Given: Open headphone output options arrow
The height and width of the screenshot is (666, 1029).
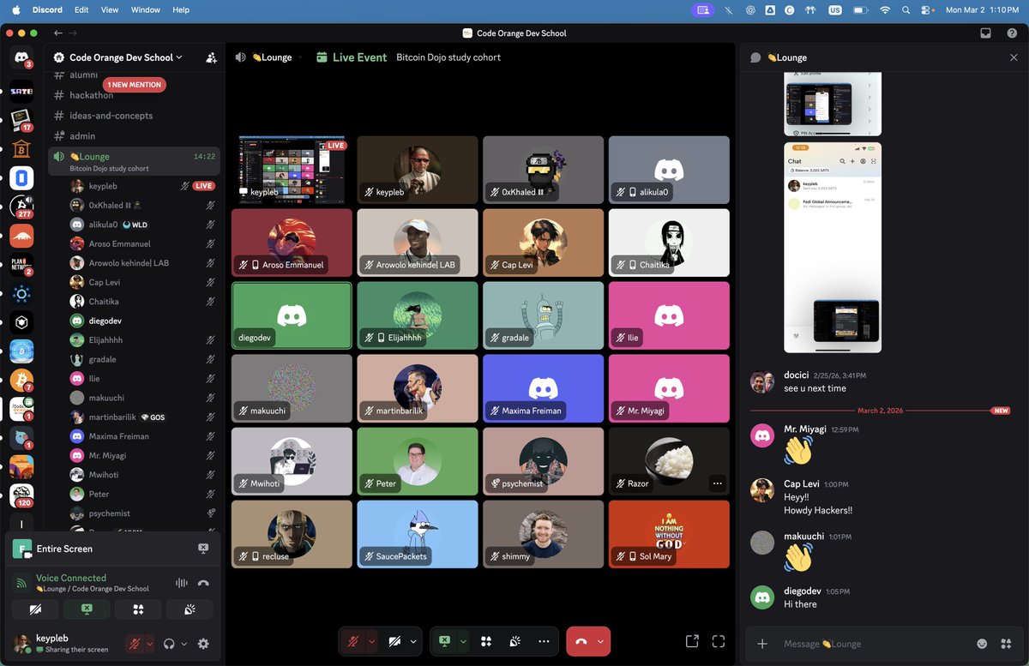Looking at the screenshot, I should click(184, 644).
